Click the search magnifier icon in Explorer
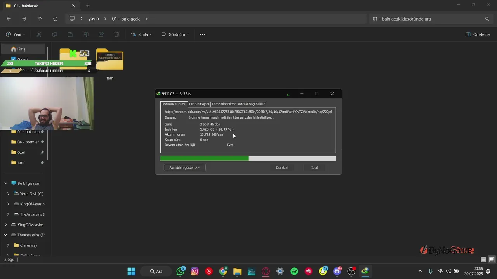 tap(487, 19)
